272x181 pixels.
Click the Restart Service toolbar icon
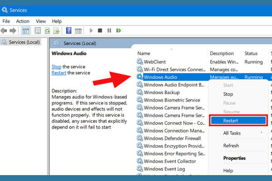tap(119, 31)
